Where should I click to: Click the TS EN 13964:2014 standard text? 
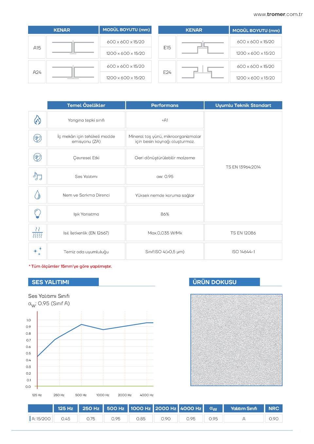click(243, 167)
